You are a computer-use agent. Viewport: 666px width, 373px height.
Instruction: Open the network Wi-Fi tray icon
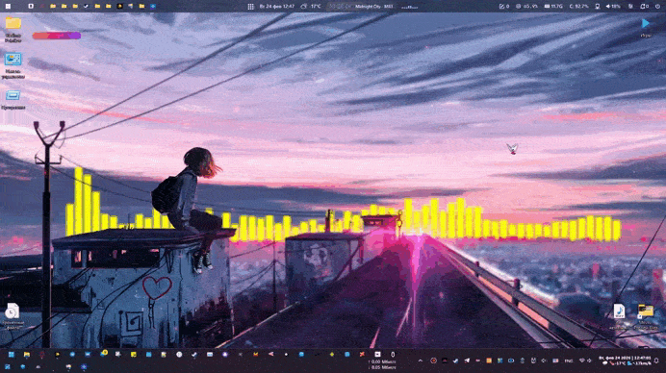(x=582, y=361)
